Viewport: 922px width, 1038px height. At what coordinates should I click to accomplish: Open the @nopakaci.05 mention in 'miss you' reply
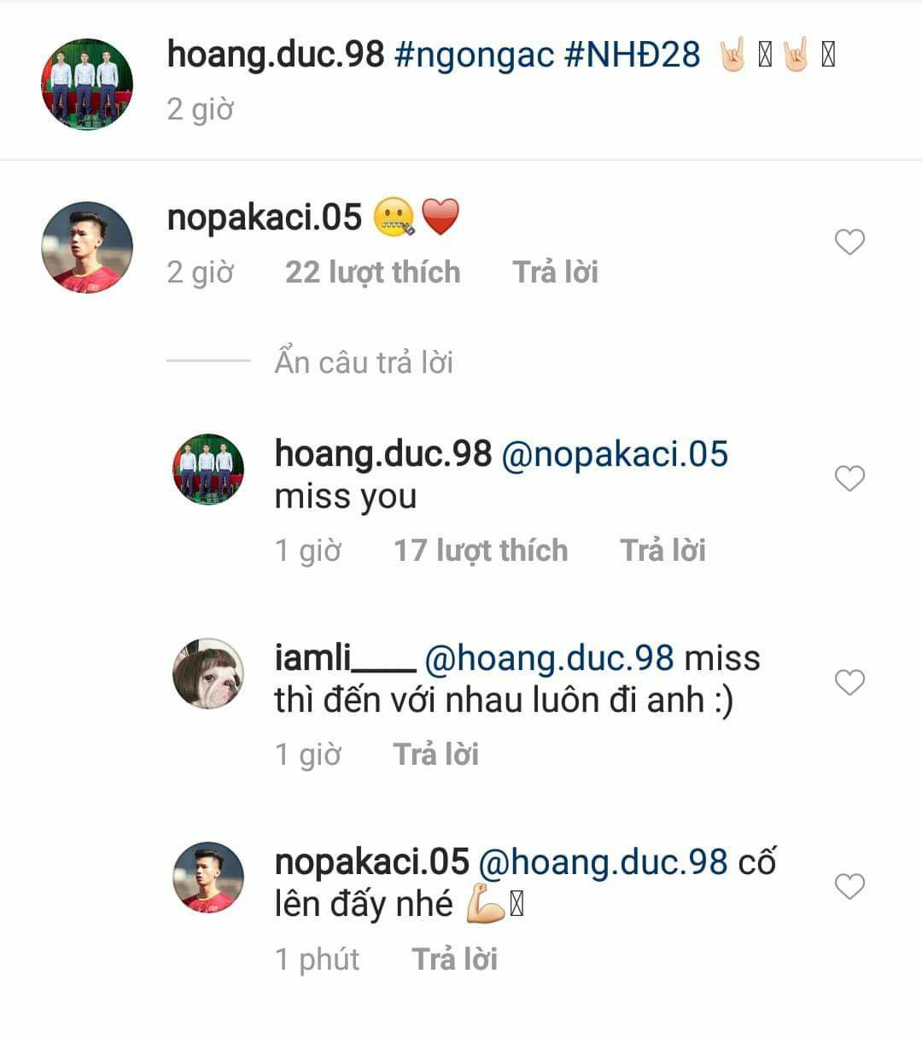[615, 454]
